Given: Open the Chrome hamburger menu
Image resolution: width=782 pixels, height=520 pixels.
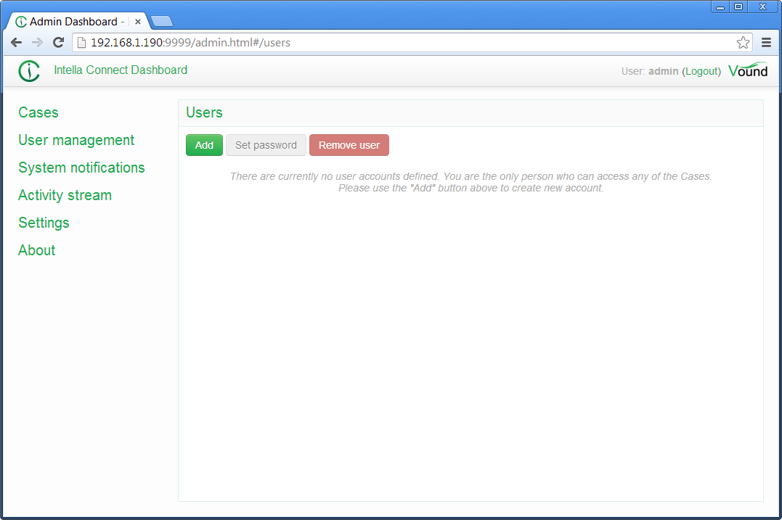Looking at the screenshot, I should [766, 43].
